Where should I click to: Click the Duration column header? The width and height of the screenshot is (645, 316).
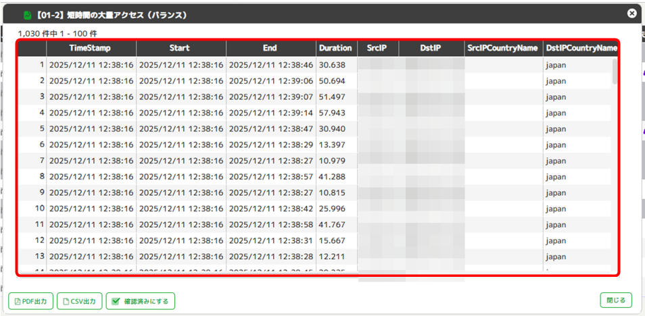(337, 48)
